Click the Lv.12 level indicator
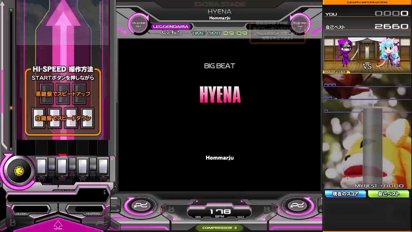The image size is (412, 232). tap(171, 32)
